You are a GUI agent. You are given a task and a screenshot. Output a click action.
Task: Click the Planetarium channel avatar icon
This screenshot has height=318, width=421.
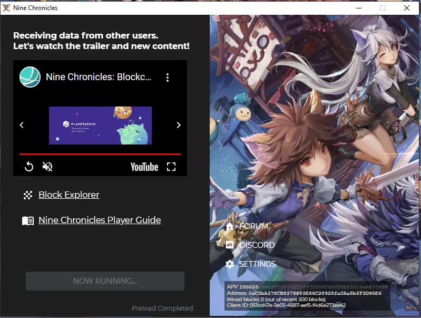click(30, 77)
